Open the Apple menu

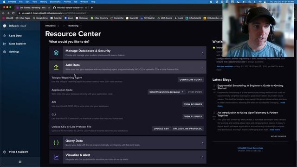coord(4,2)
